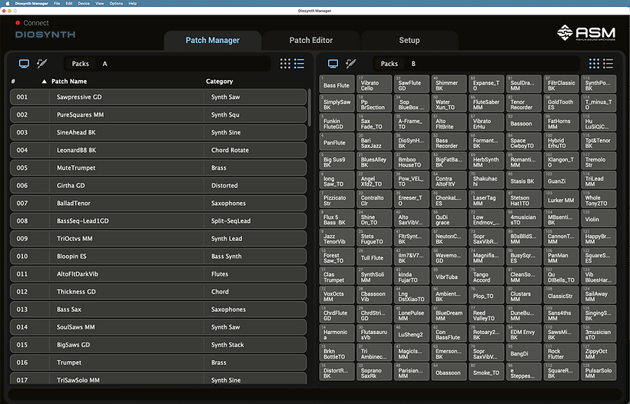
Task: Select patch 014 SoulSaws MM
Action: coord(158,327)
